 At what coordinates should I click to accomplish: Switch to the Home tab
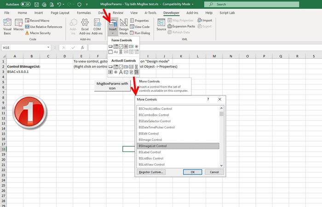point(22,13)
